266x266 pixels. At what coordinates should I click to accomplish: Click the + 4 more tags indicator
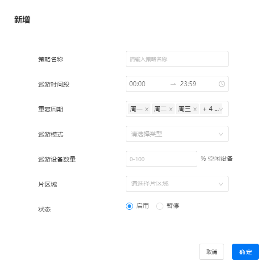[x=211, y=109]
